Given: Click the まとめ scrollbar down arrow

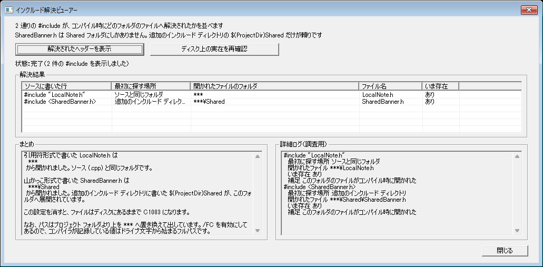Looking at the screenshot, I should (258, 231).
